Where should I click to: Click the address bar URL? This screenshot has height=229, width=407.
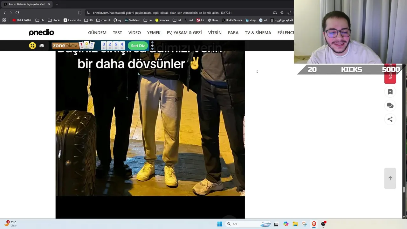click(162, 13)
